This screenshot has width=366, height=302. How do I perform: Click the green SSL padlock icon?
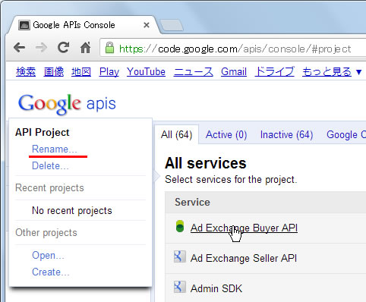109,48
